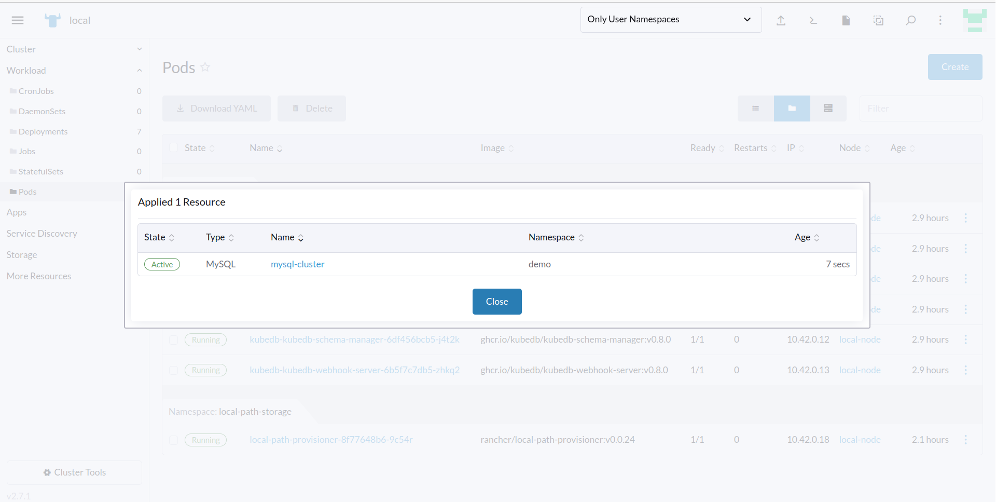
Task: Click the copy kubeconfig to clipboard icon
Action: click(878, 20)
